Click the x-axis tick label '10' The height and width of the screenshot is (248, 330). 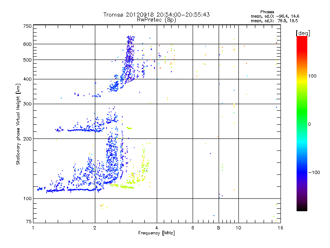[x=238, y=228]
